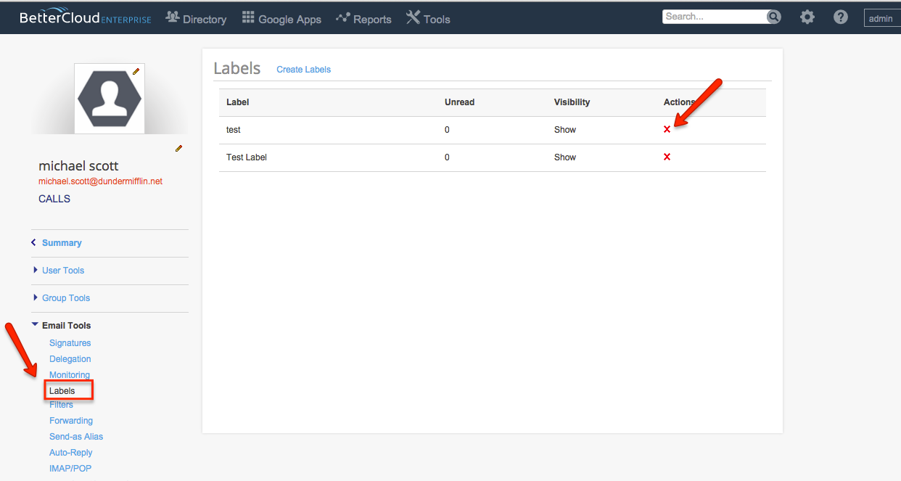The width and height of the screenshot is (901, 481).
Task: Open the Reports menu
Action: [363, 19]
